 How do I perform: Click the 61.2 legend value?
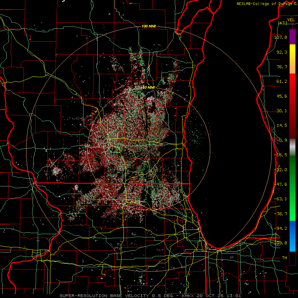(282, 81)
